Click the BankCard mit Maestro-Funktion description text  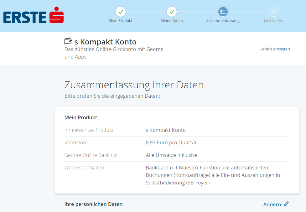[x=213, y=175]
